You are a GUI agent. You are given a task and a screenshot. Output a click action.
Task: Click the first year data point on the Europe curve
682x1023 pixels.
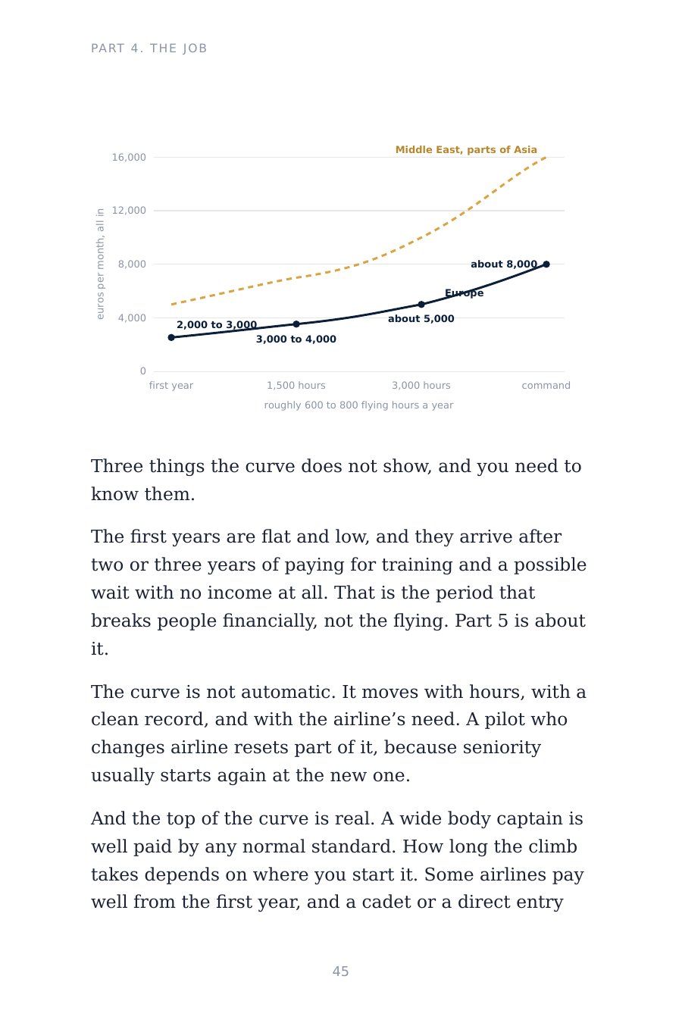[x=171, y=337]
